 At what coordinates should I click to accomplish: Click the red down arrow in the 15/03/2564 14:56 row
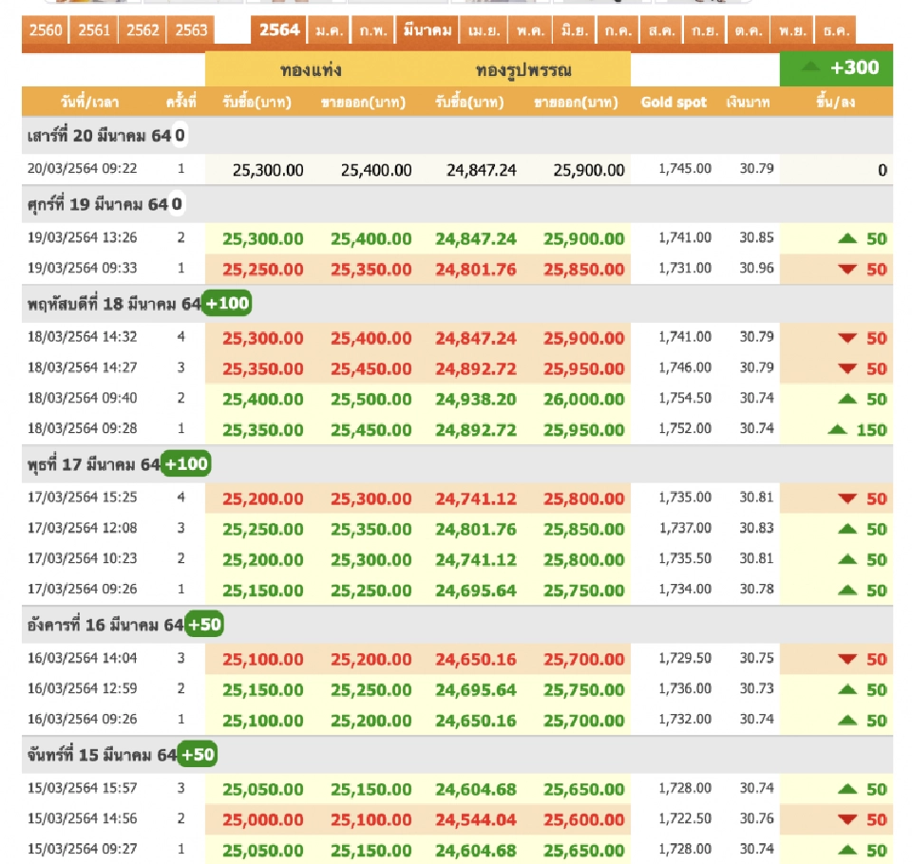click(848, 818)
